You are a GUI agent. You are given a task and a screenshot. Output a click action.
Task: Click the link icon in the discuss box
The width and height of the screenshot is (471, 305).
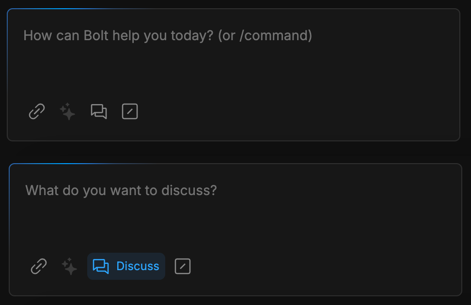[x=39, y=266]
